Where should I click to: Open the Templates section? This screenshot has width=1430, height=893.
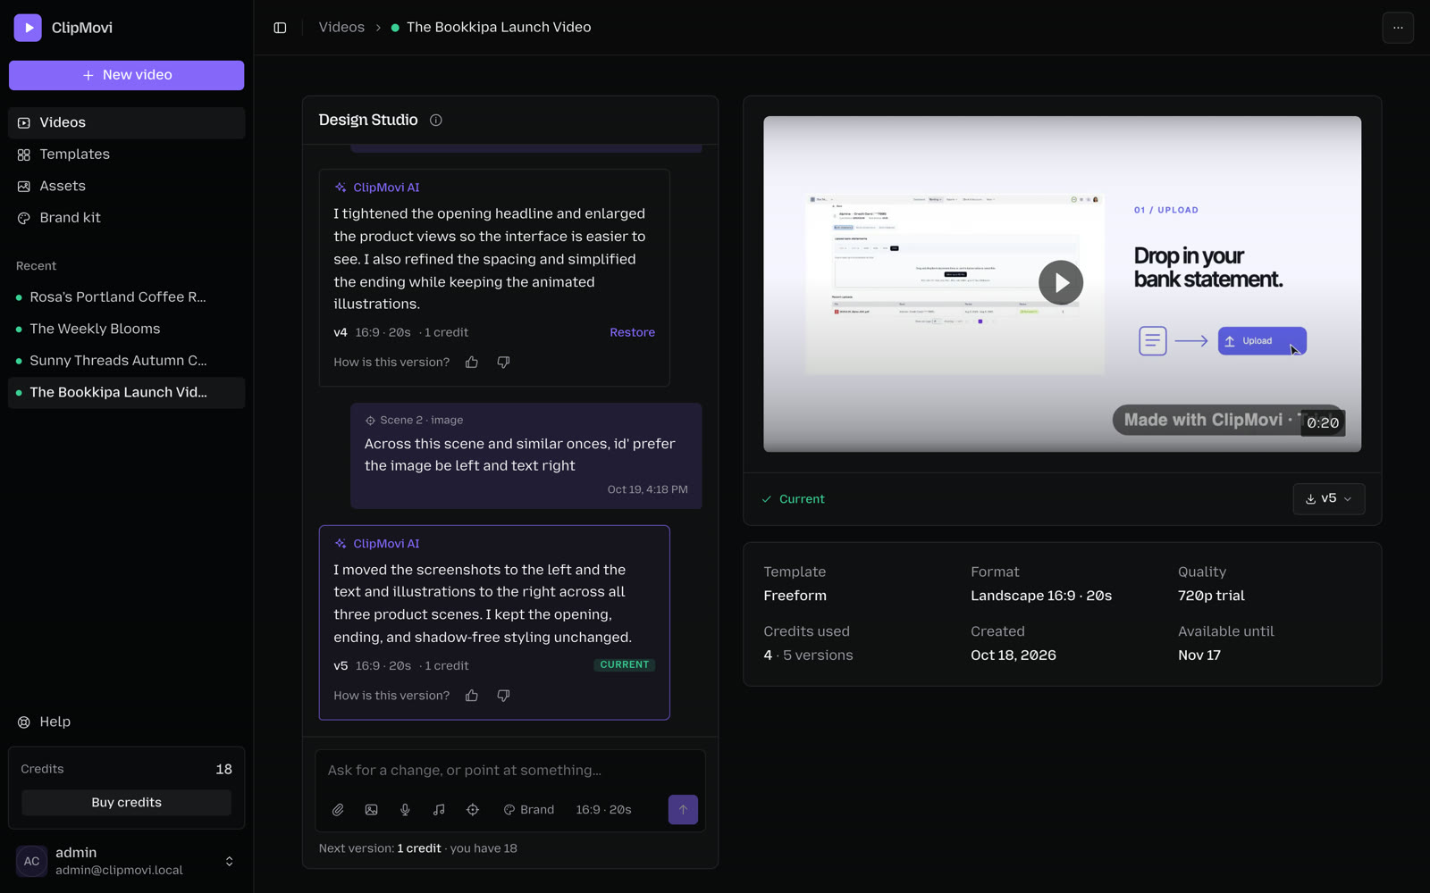click(126, 154)
